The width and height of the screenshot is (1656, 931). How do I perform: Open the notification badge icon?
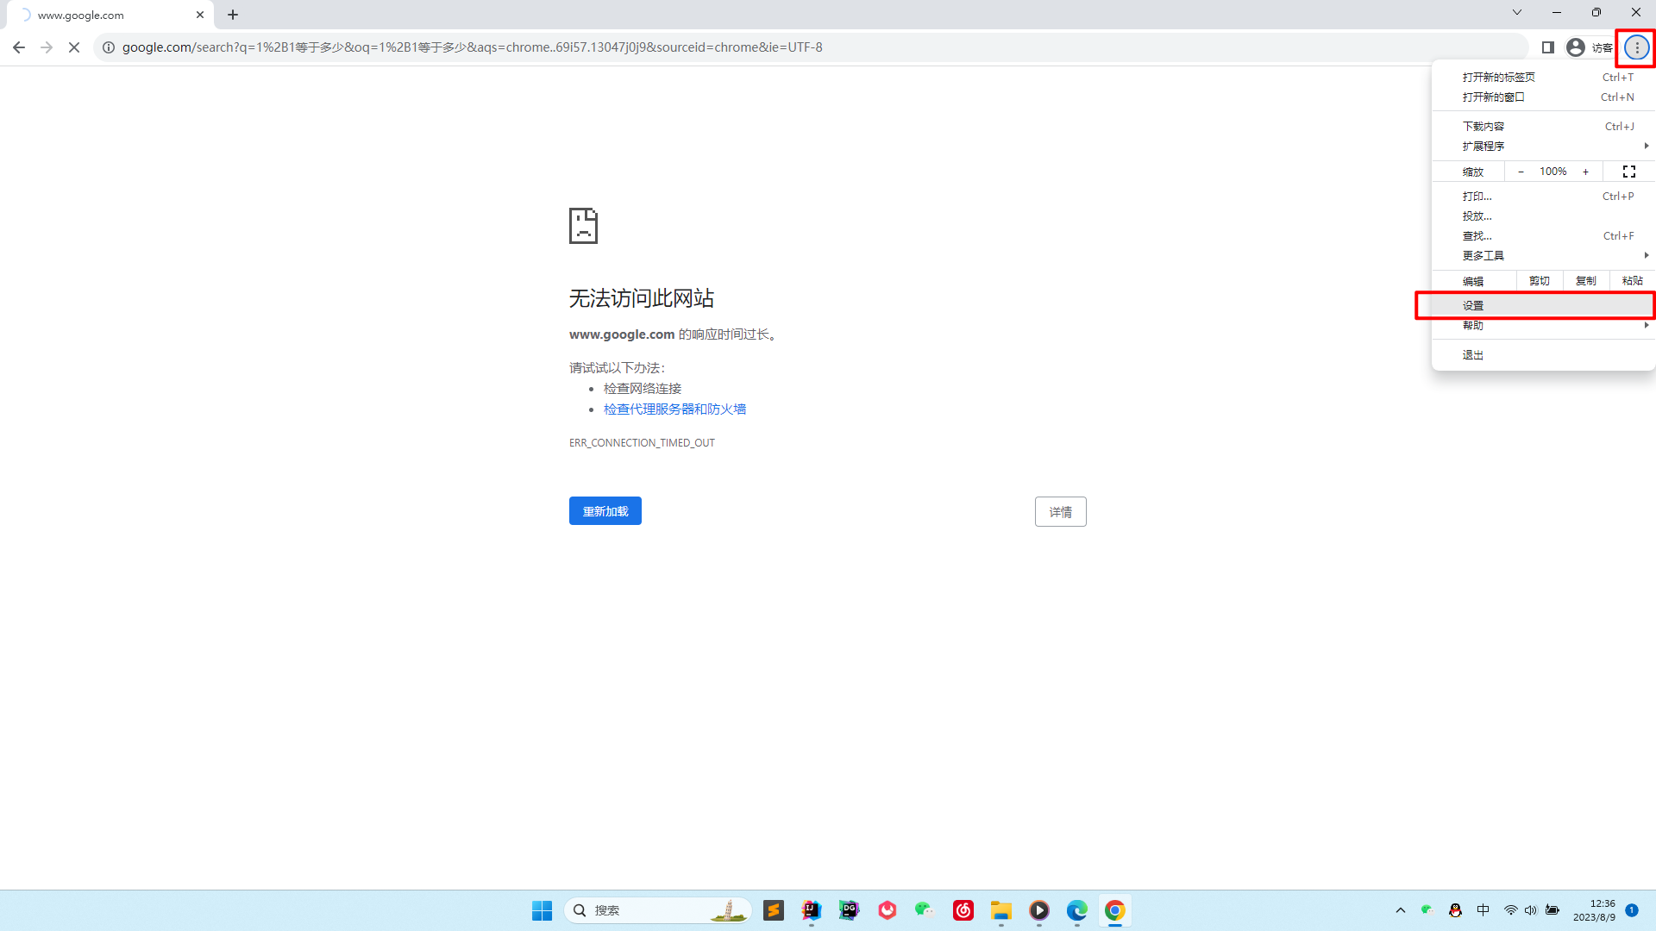click(1632, 910)
